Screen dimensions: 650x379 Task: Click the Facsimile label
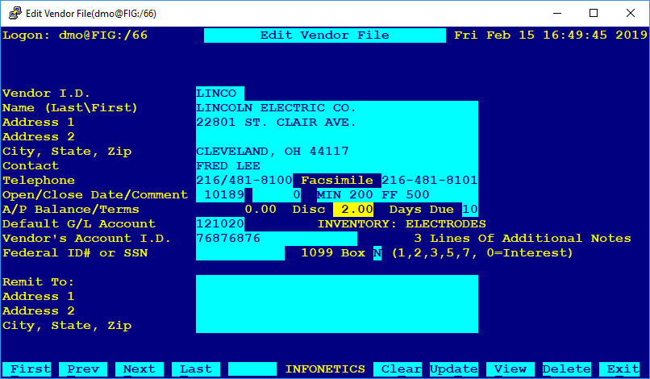(337, 181)
